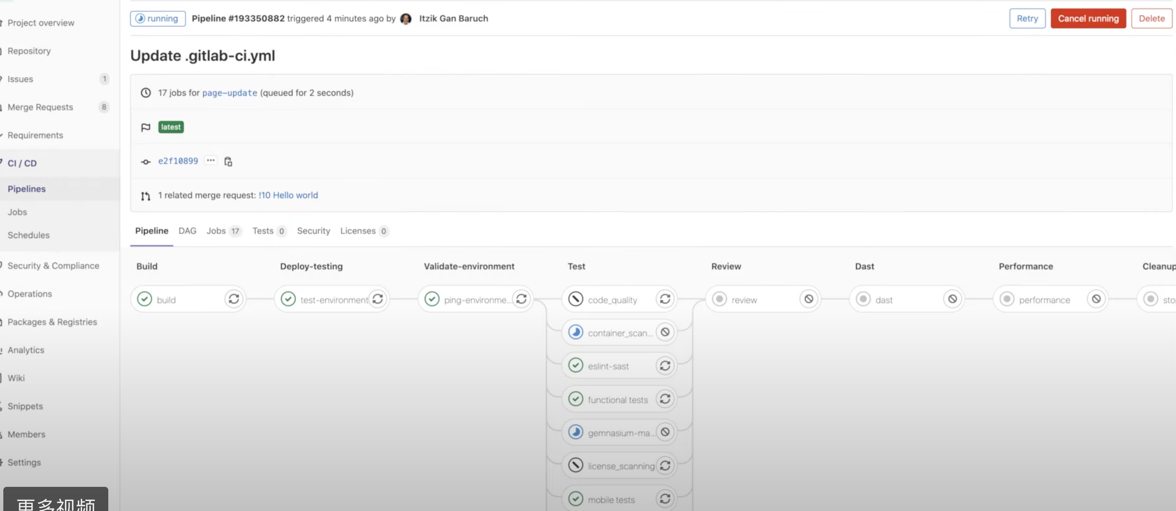This screenshot has width=1176, height=511.
Task: Click the code_quality canceled status icon
Action: click(576, 299)
